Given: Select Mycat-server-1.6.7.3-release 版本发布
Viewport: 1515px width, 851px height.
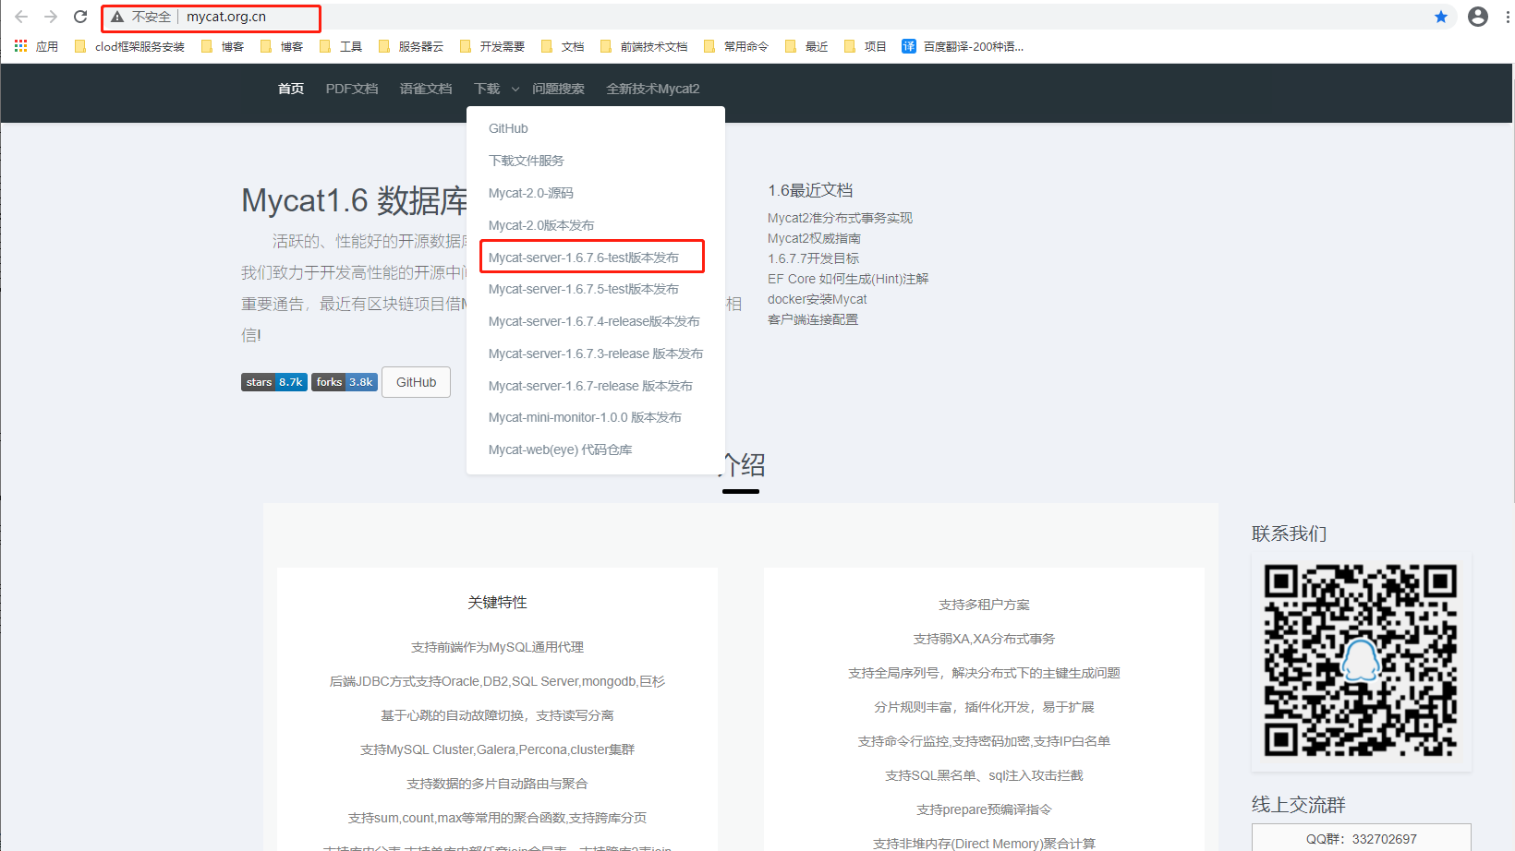Looking at the screenshot, I should tap(596, 354).
